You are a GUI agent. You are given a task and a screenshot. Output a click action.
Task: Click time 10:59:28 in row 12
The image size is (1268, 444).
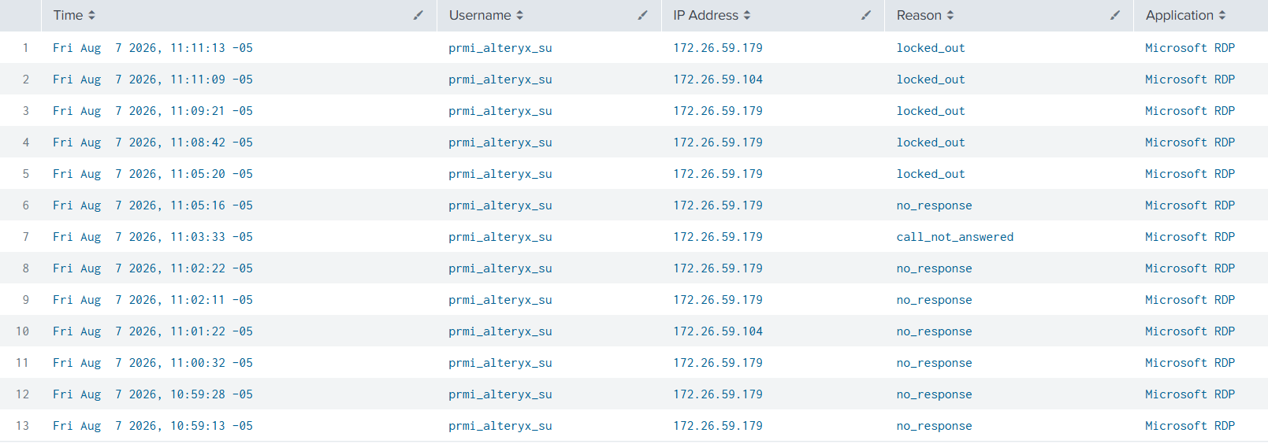[153, 394]
